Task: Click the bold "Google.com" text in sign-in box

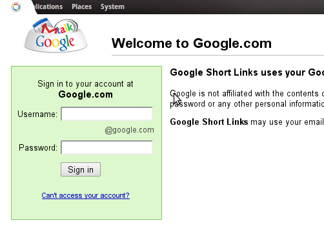Action: (x=86, y=94)
